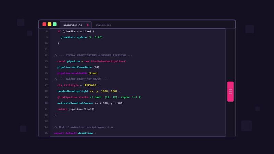Click the unsaved dot on animation.js tab
Screen dimensions: 274x154
[88, 25]
